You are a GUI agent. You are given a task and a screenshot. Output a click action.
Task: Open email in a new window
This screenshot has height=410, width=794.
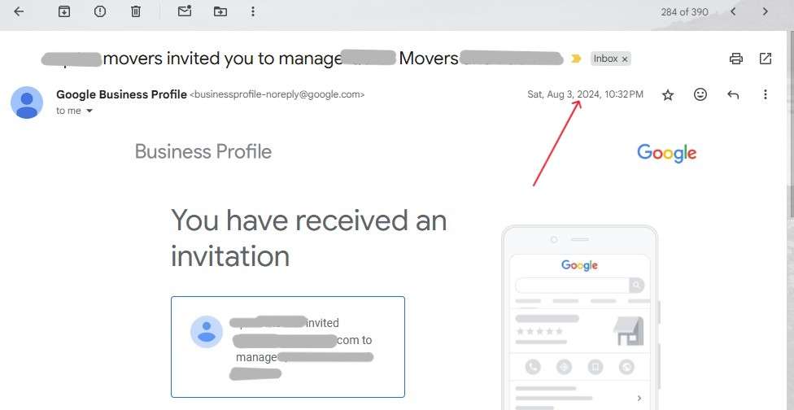click(x=766, y=59)
